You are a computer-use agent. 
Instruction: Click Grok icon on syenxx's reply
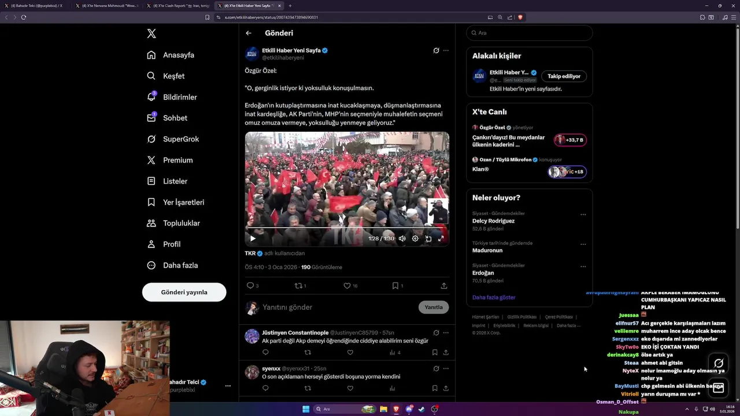(436, 369)
